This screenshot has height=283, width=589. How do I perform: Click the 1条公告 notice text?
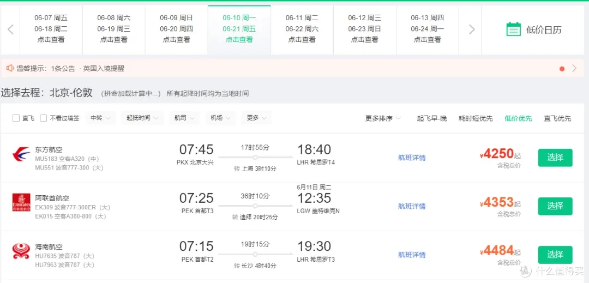(63, 68)
